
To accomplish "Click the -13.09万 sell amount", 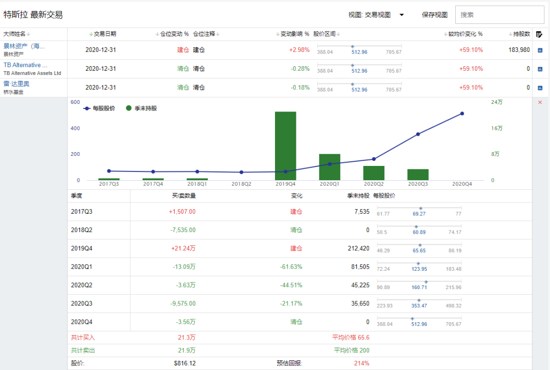I will (x=184, y=267).
